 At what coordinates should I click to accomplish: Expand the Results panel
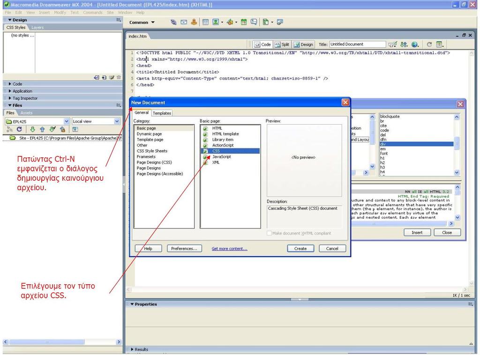132,349
